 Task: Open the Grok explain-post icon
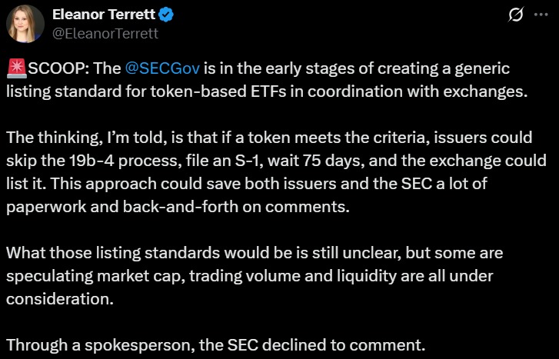click(516, 15)
